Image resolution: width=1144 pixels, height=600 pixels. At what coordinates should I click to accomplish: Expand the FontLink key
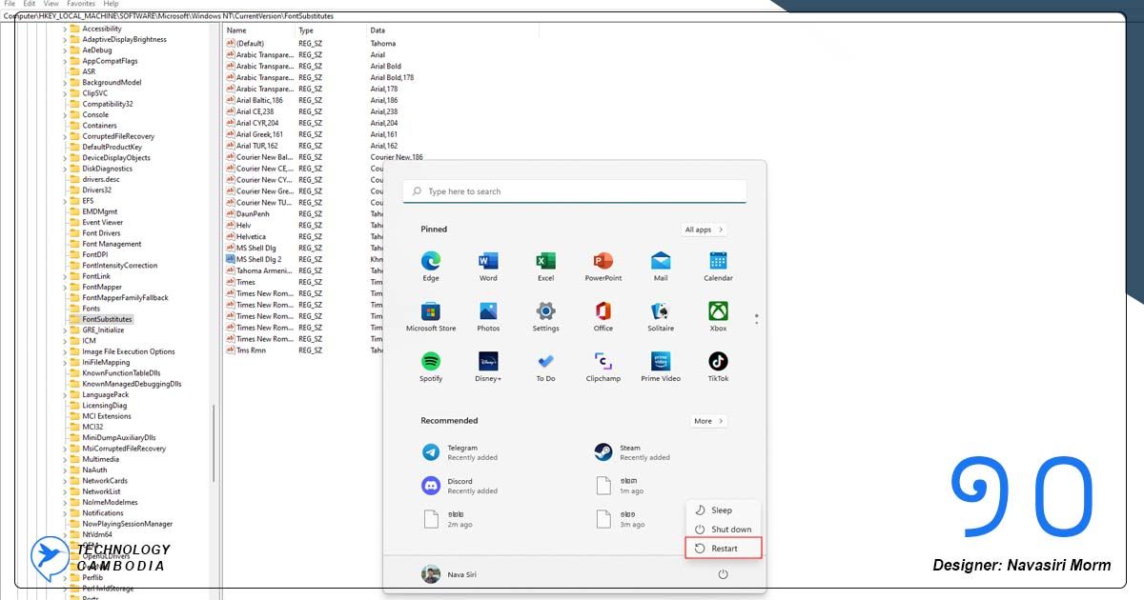(65, 276)
